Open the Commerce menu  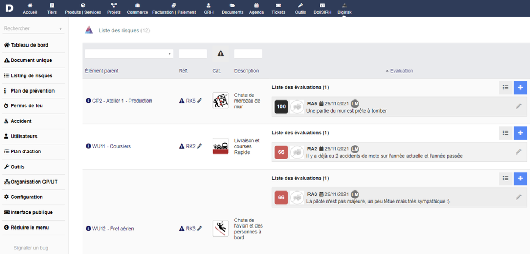(x=138, y=8)
